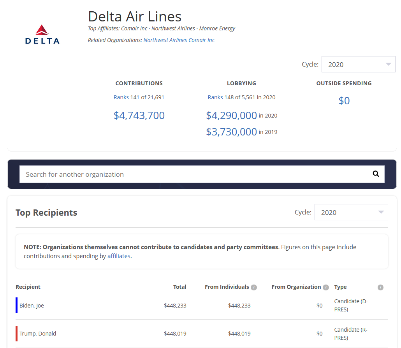Image resolution: width=401 pixels, height=348 pixels.
Task: Click the Top Recipients heading
Action: tap(46, 213)
